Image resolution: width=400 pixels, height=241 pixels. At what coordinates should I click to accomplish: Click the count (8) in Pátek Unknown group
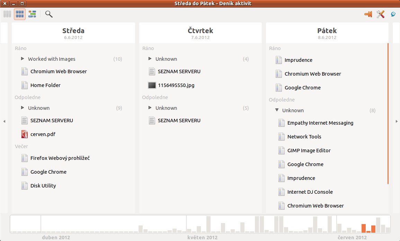click(372, 110)
